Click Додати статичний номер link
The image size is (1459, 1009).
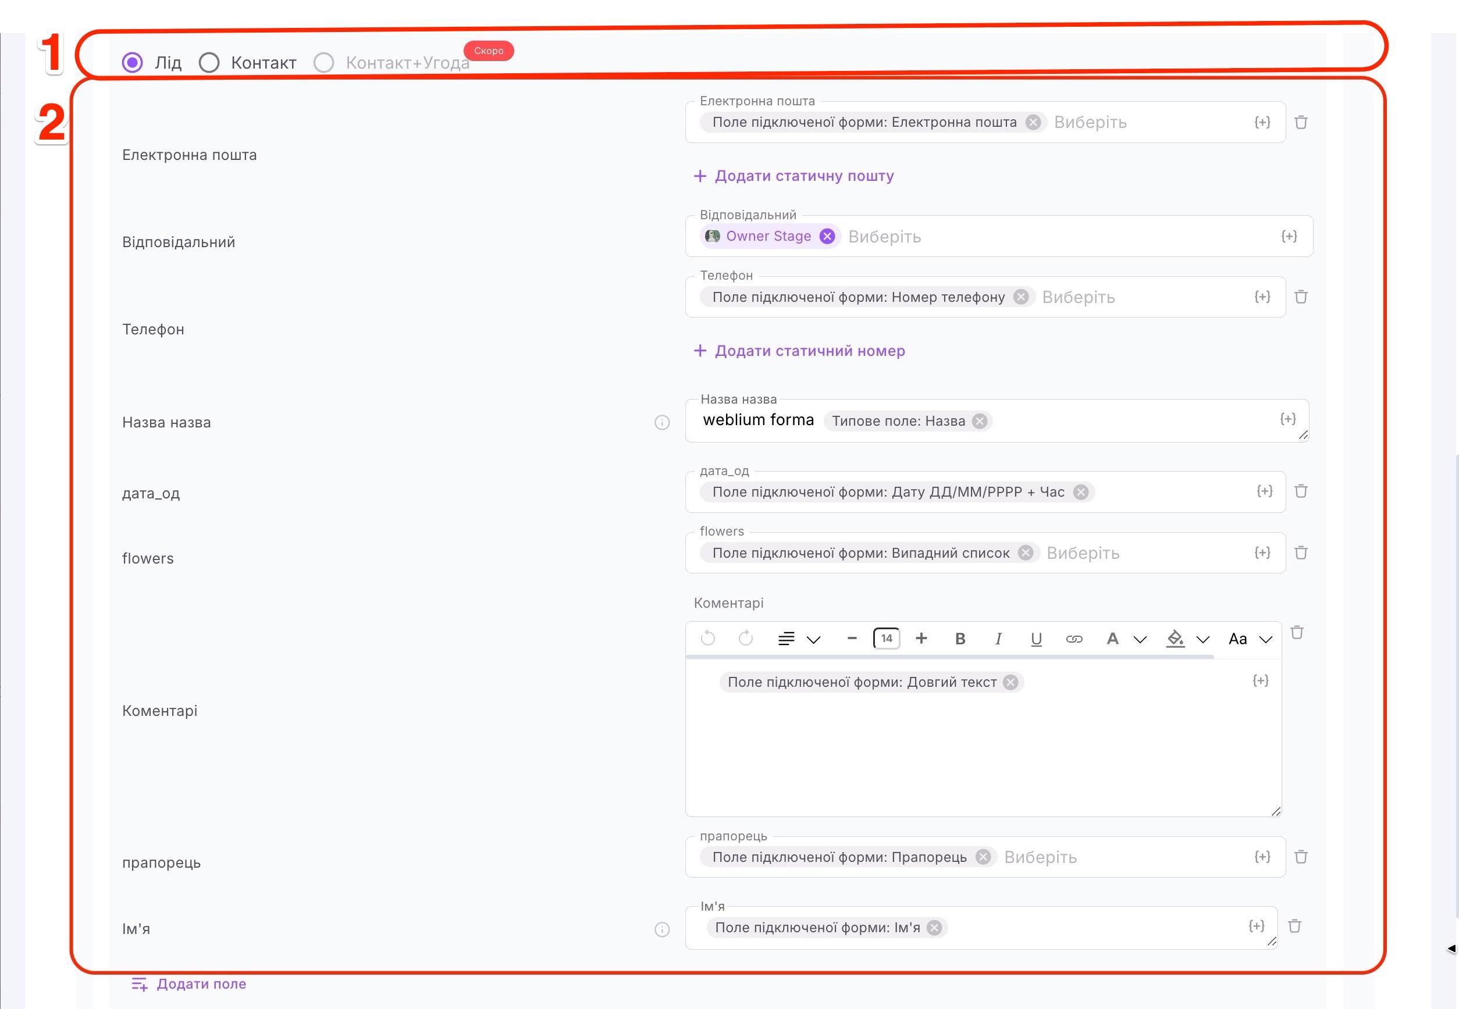pos(799,351)
